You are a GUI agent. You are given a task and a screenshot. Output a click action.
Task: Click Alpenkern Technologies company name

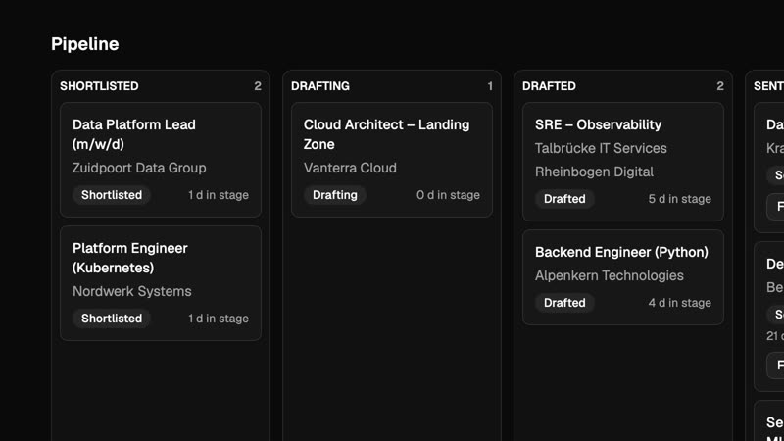(x=609, y=276)
